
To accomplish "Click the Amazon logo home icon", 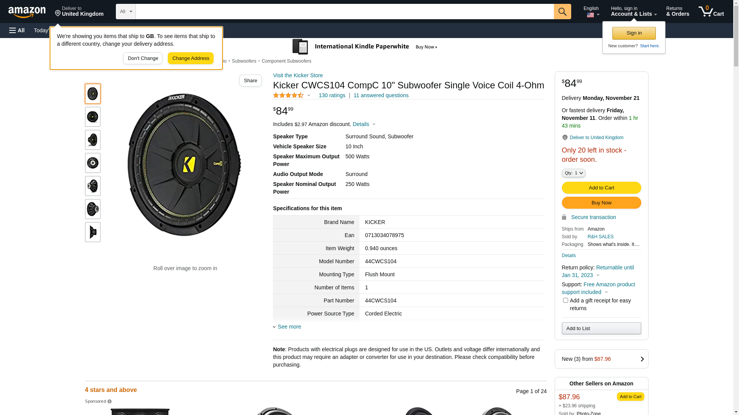I will click(27, 12).
